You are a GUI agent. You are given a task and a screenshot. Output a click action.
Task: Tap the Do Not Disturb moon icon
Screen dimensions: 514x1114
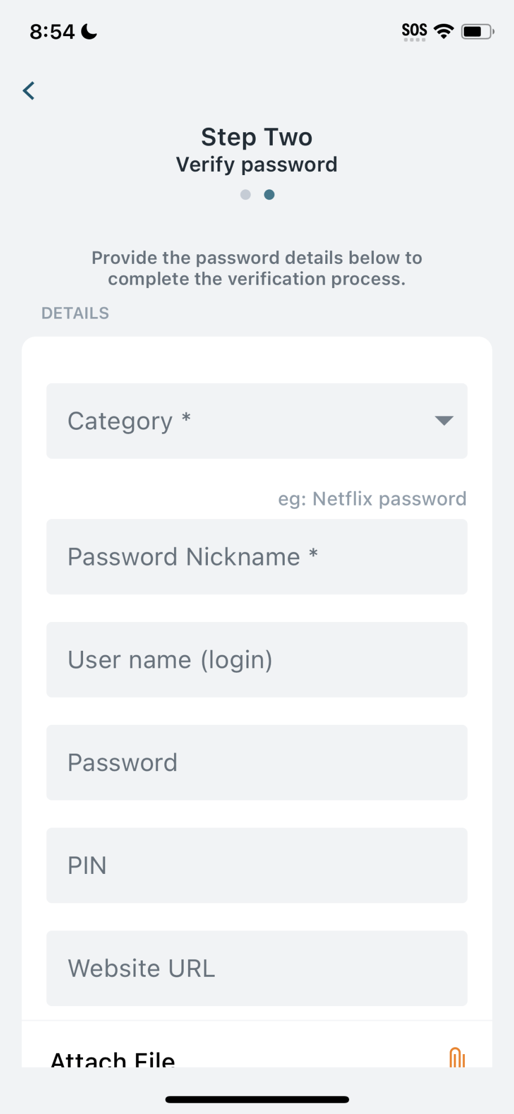tap(89, 32)
